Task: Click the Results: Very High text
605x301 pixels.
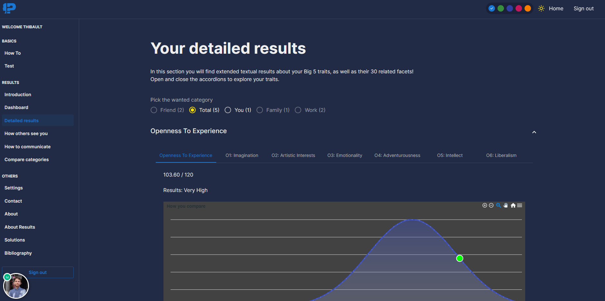Action: pyautogui.click(x=185, y=190)
